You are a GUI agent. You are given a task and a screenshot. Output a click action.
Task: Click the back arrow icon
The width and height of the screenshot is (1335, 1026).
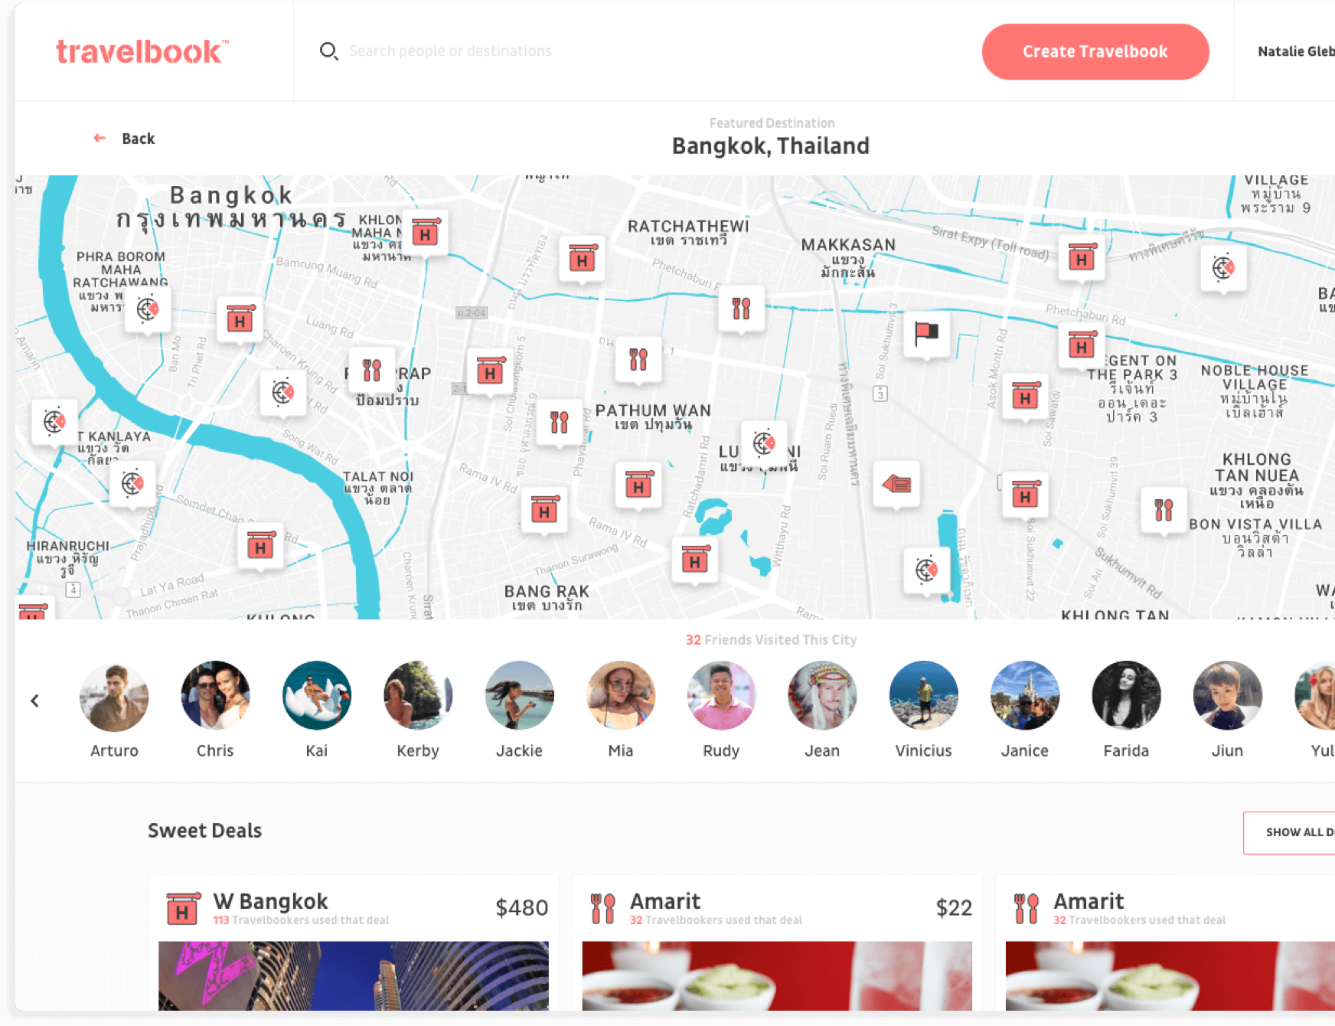99,138
